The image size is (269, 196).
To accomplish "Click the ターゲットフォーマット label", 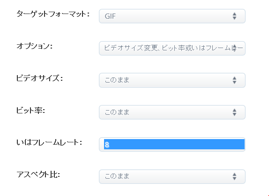I will (53, 14).
